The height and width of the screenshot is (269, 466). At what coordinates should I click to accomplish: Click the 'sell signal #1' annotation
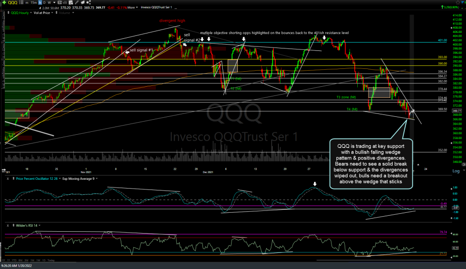[141, 50]
